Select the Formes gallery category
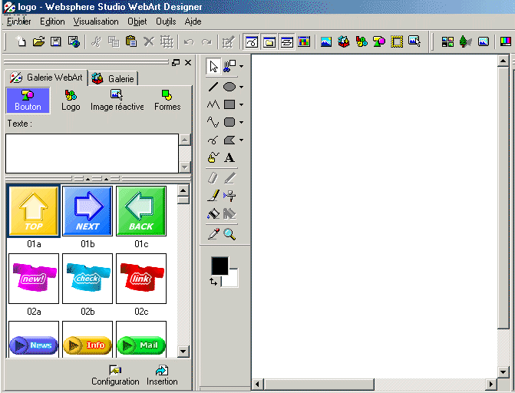The image size is (515, 393). pos(167,101)
